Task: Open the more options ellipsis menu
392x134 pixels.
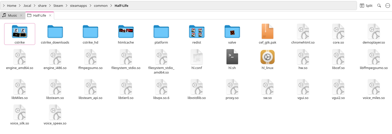Action: (388, 6)
